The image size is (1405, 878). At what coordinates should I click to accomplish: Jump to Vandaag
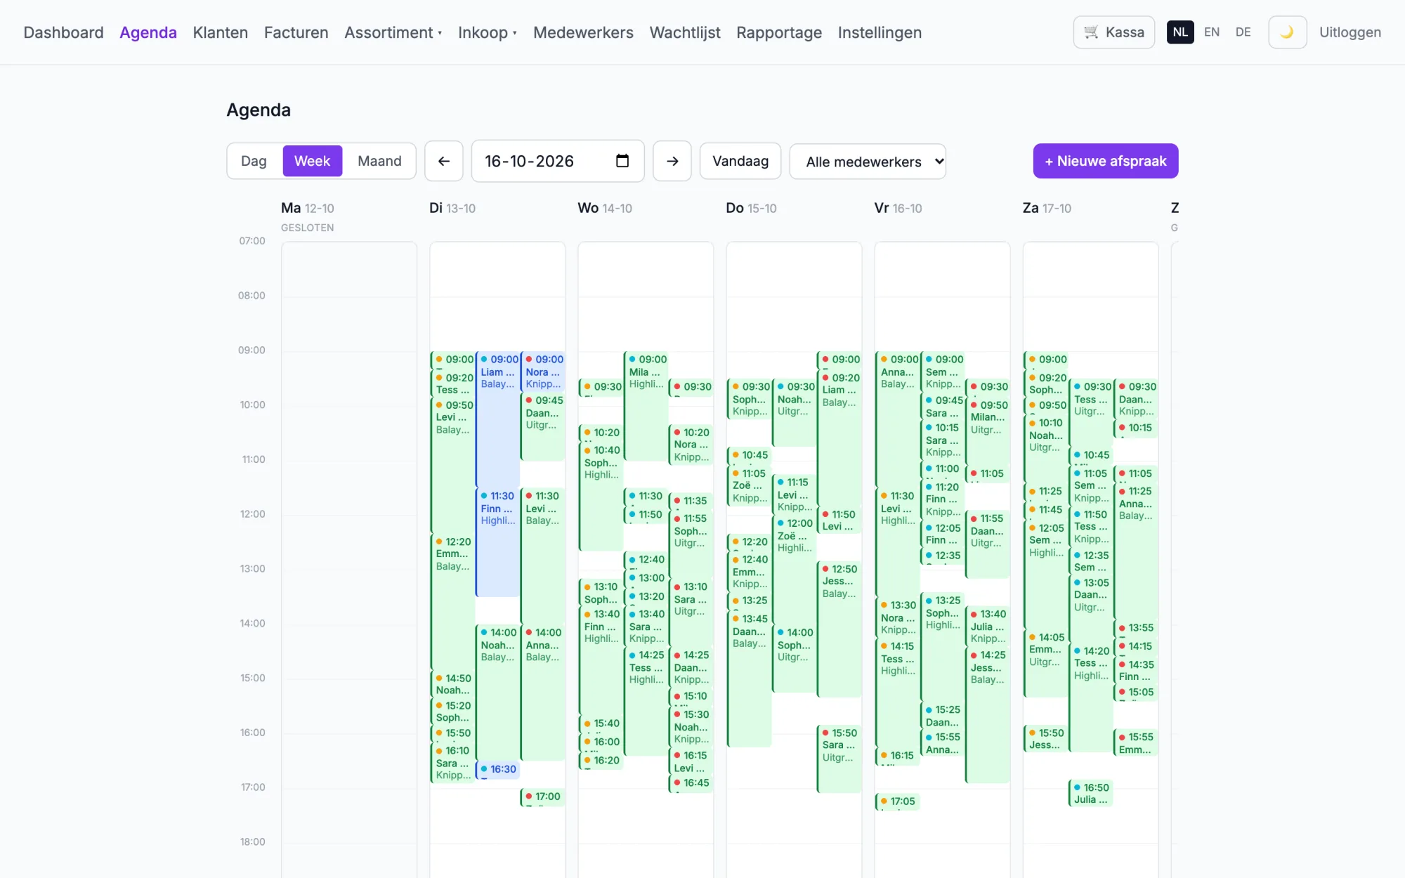click(x=740, y=162)
